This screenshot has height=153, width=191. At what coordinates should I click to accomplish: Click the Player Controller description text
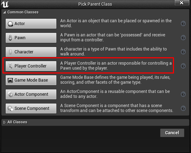[116, 66]
